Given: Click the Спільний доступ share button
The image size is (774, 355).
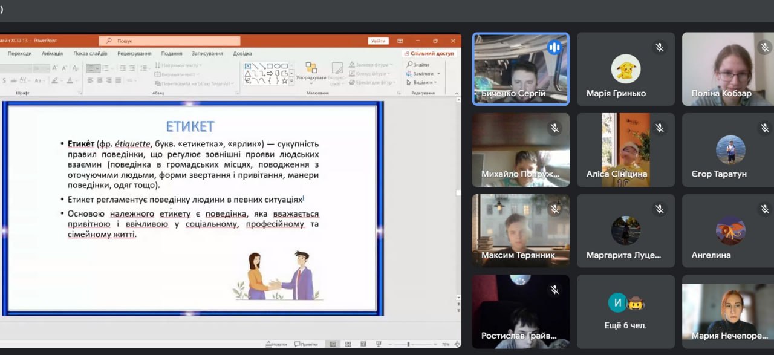Looking at the screenshot, I should [x=429, y=53].
